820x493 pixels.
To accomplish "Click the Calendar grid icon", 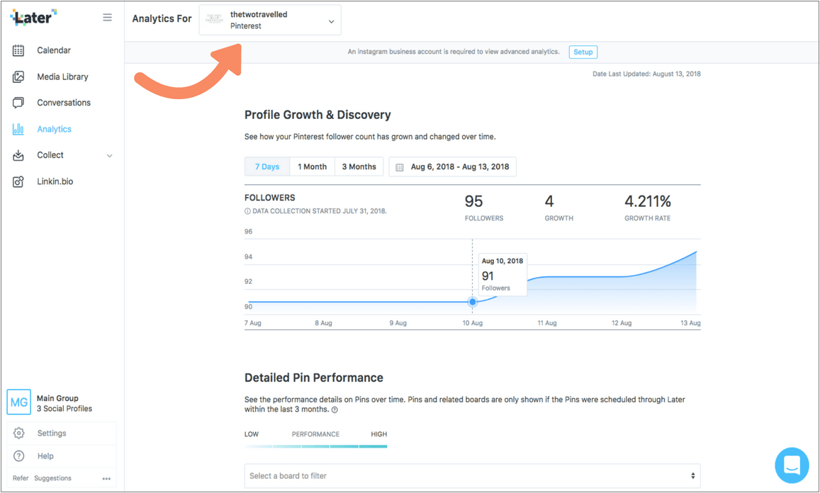I will pyautogui.click(x=18, y=50).
